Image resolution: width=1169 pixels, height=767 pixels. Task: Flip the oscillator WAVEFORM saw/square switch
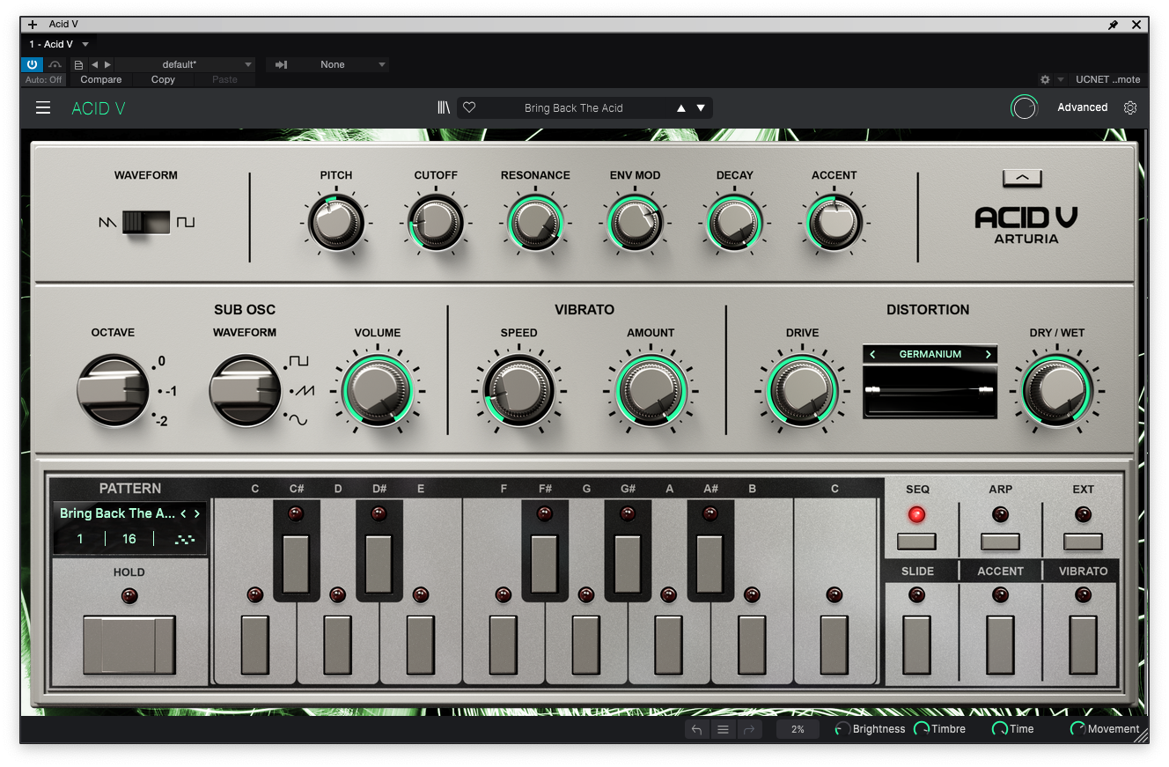click(x=146, y=223)
